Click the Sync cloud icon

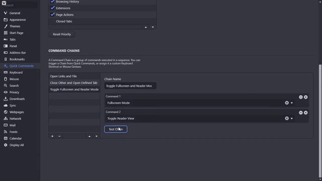point(6,105)
